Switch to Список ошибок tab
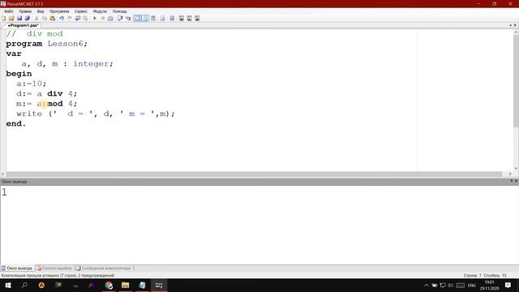This screenshot has width=519, height=292. (x=54, y=268)
